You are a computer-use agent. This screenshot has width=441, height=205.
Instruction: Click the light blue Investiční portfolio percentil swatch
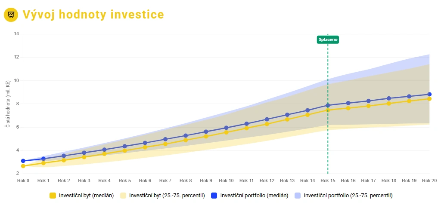click(297, 196)
